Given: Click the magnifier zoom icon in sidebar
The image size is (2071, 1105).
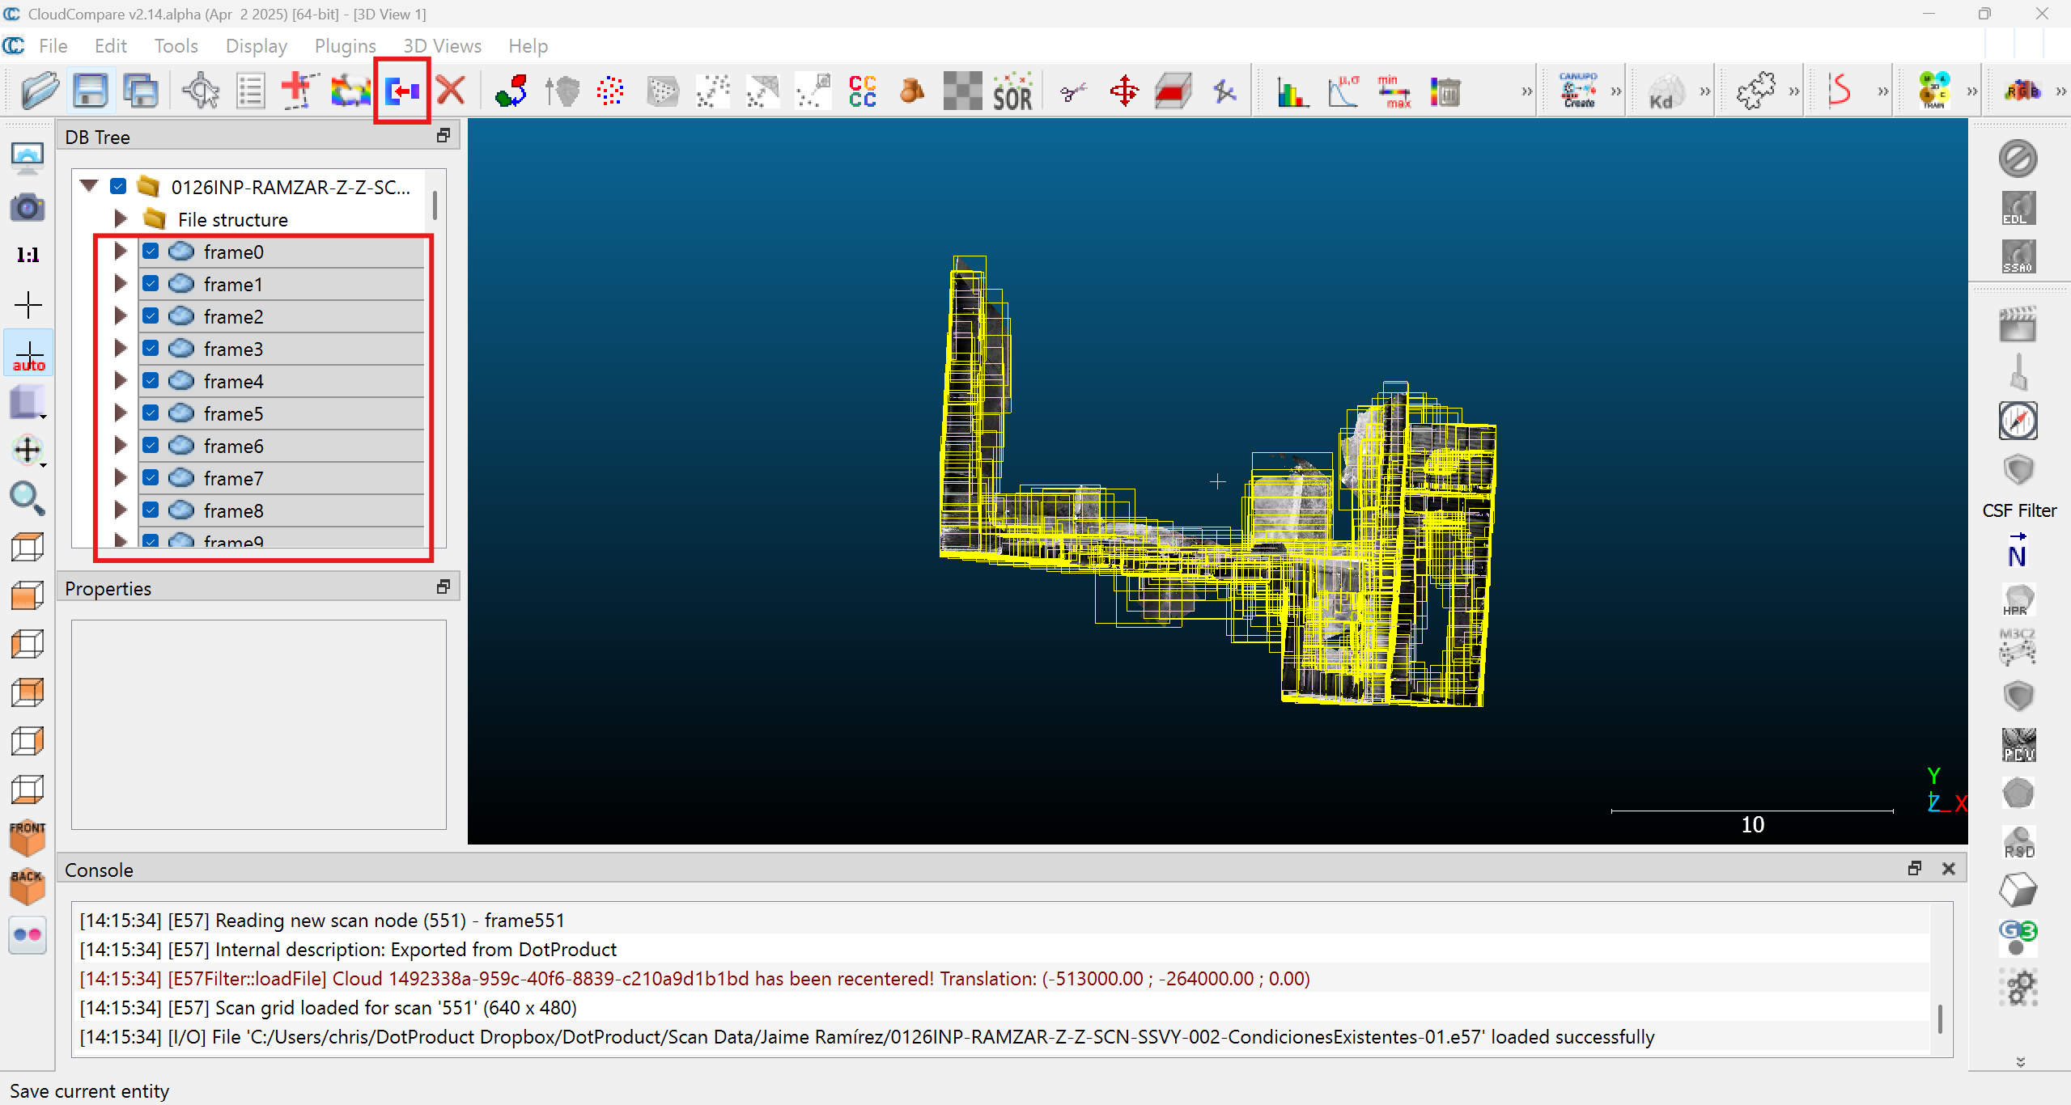Looking at the screenshot, I should point(28,498).
